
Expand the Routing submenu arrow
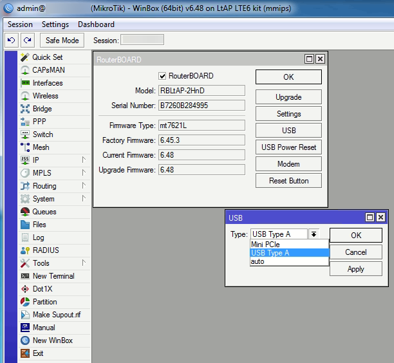pos(84,185)
